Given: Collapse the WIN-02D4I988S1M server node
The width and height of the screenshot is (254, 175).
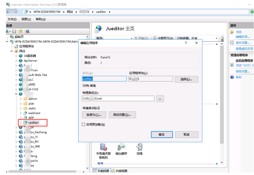Looking at the screenshot, I should point(7,42).
